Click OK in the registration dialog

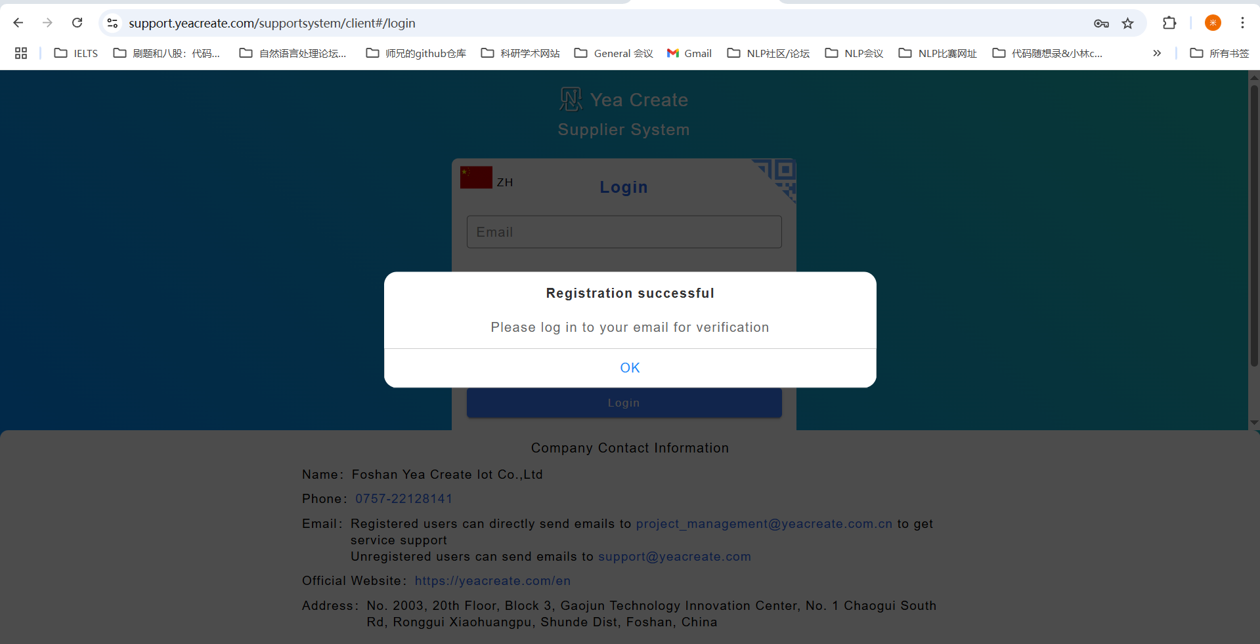click(630, 368)
